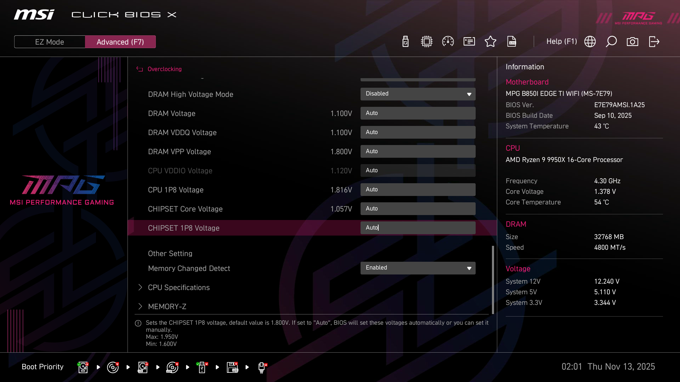The height and width of the screenshot is (382, 680).
Task: Open the hardware monitor gauge icon
Action: (448, 42)
